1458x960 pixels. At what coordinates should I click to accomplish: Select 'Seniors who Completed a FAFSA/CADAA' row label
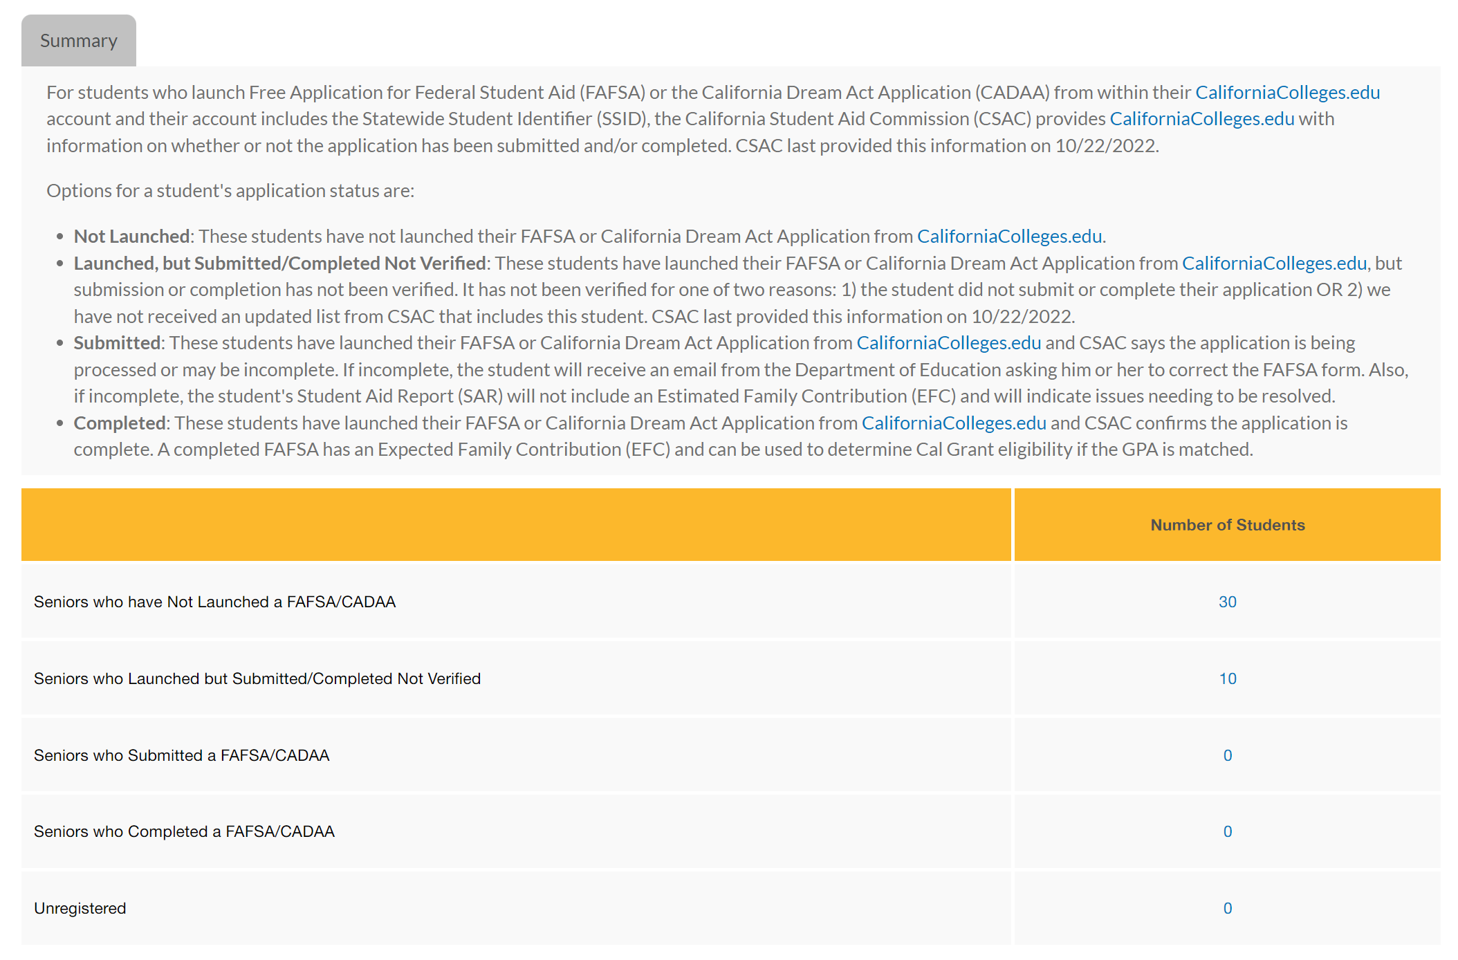click(x=184, y=831)
